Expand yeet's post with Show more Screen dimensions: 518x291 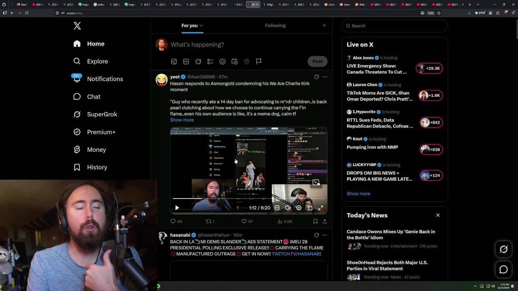[182, 120]
